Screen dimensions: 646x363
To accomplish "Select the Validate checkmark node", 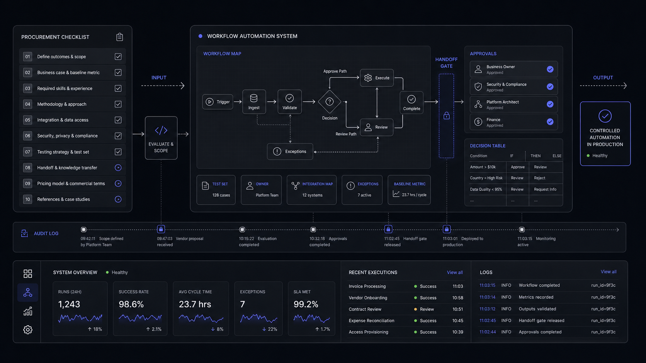I will tap(289, 102).
